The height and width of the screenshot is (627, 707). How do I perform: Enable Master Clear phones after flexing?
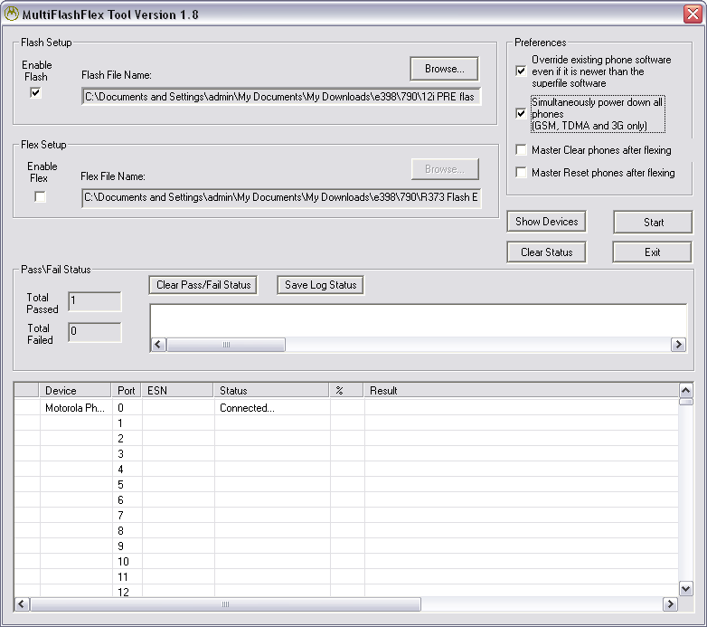coord(521,150)
